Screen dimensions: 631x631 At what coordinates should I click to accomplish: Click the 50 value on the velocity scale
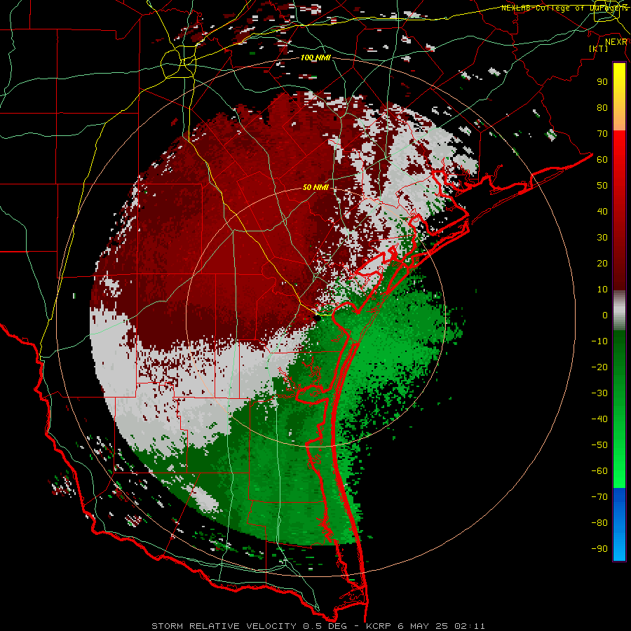click(602, 186)
